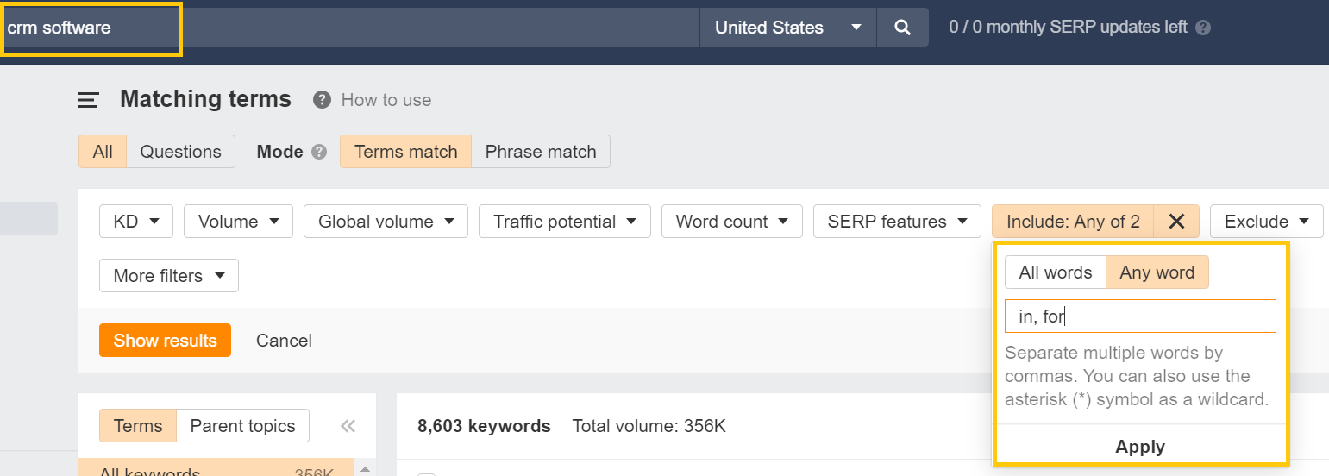The image size is (1329, 476).
Task: Click the search magnifier icon
Action: 902,28
